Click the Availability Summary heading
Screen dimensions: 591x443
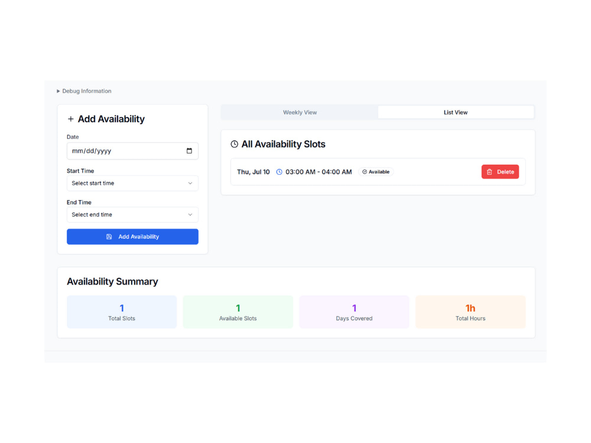pyautogui.click(x=112, y=282)
